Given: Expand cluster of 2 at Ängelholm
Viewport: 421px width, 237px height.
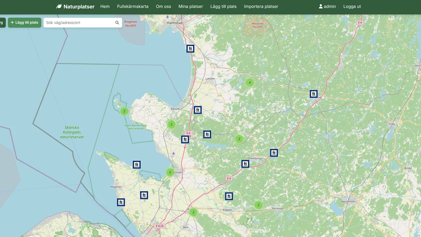Looking at the screenshot, I should (170, 172).
